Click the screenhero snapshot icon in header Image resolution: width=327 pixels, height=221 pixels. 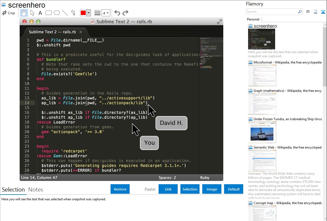tap(3, 5)
